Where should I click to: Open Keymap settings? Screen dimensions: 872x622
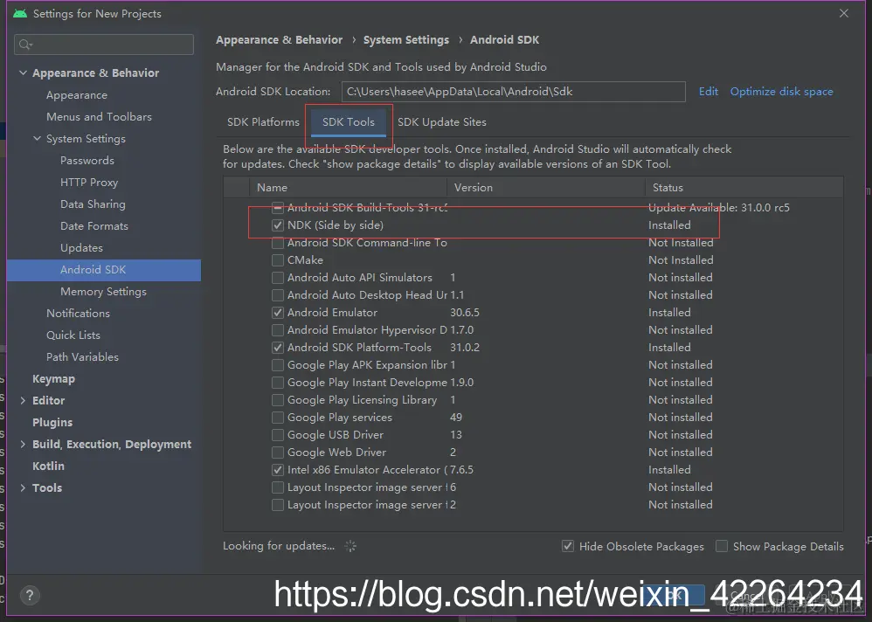pos(53,379)
